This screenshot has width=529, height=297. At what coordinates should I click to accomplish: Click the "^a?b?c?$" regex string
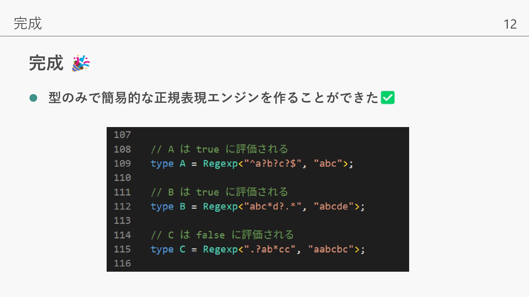point(273,164)
